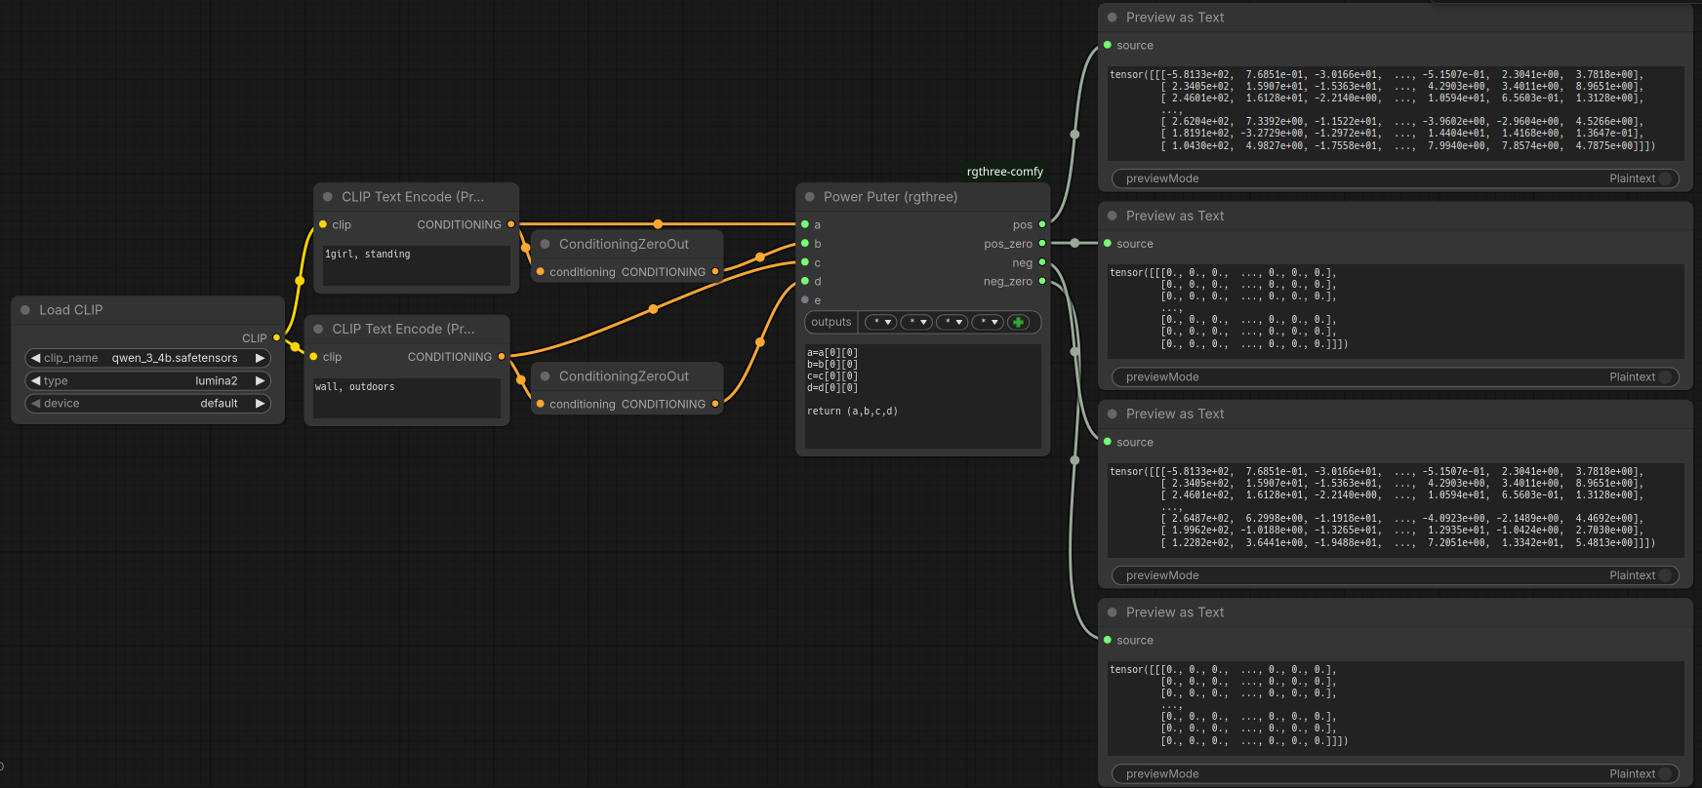Collapse the bottom Preview as Text node
This screenshot has height=788, width=1702.
tap(1113, 612)
